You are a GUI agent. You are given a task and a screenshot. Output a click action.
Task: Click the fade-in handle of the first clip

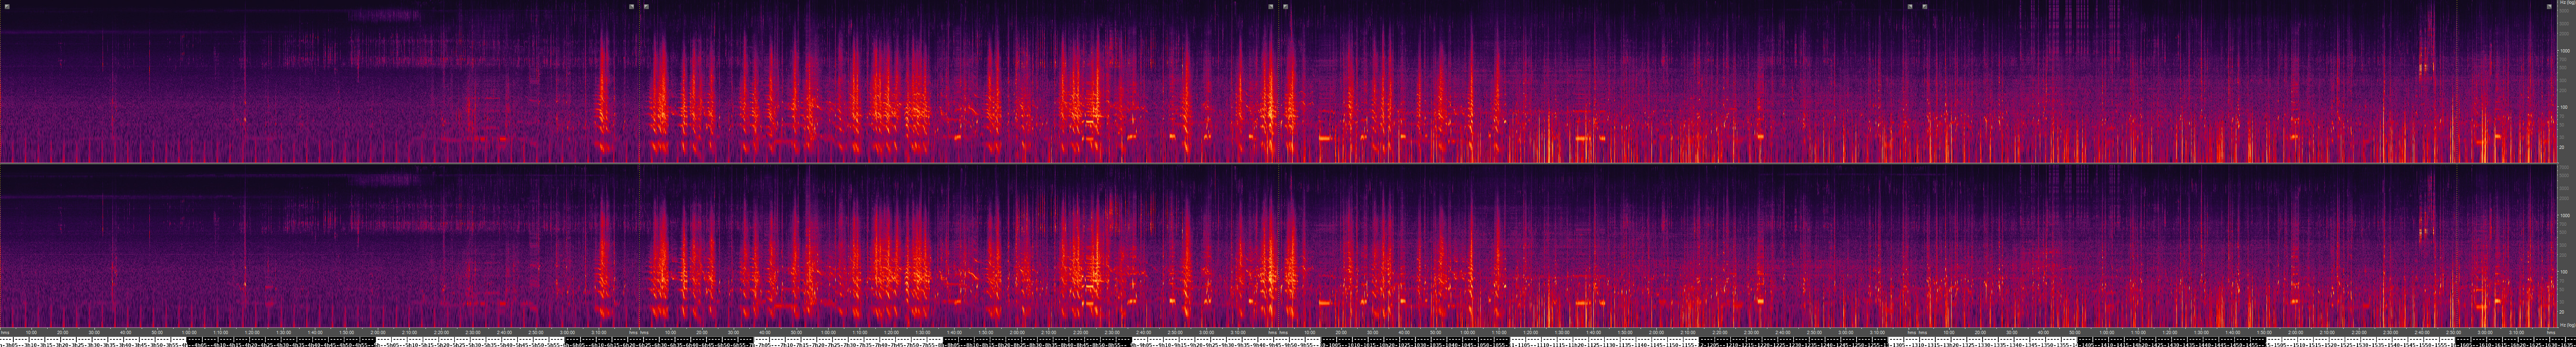7,6
